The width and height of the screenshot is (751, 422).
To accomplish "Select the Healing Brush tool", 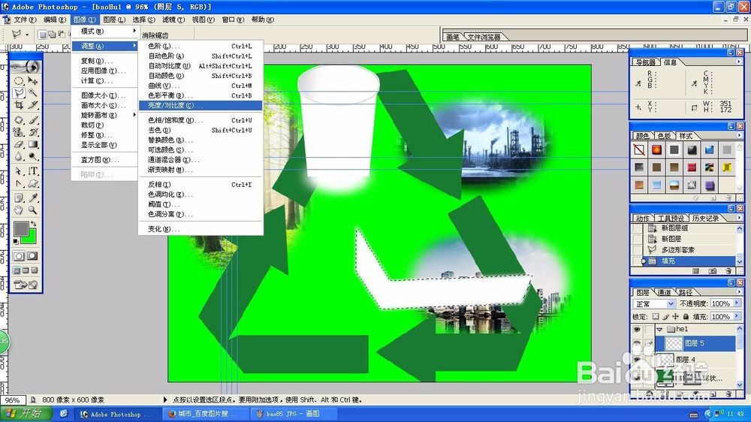I will [19, 119].
